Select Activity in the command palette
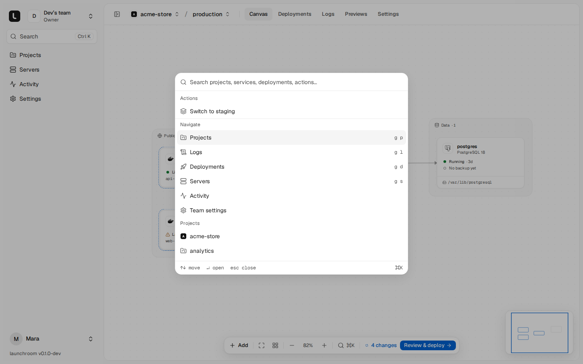 (291, 196)
